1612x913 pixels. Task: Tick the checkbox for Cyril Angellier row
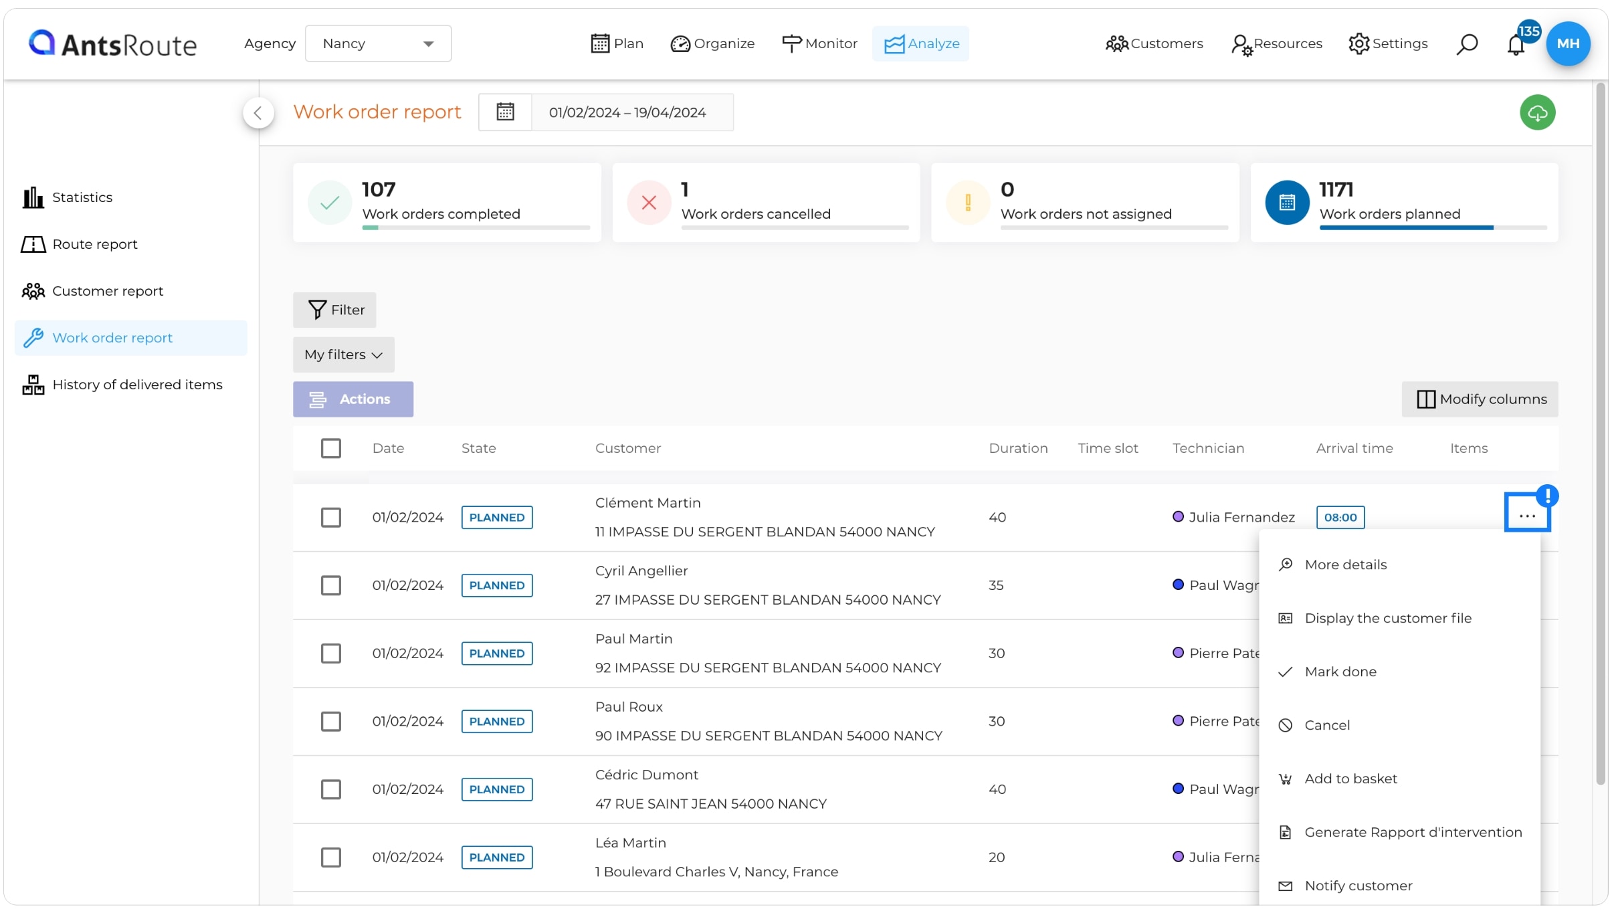coord(331,585)
